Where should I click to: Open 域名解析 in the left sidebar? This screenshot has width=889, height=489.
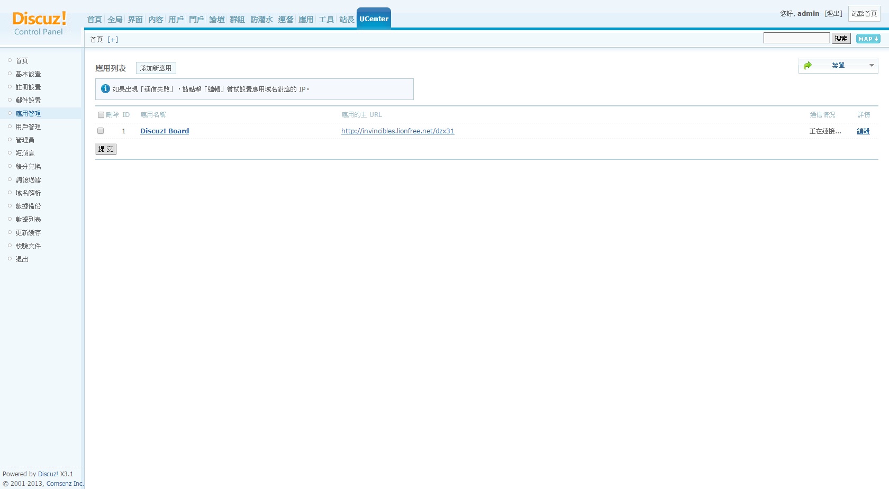click(28, 193)
